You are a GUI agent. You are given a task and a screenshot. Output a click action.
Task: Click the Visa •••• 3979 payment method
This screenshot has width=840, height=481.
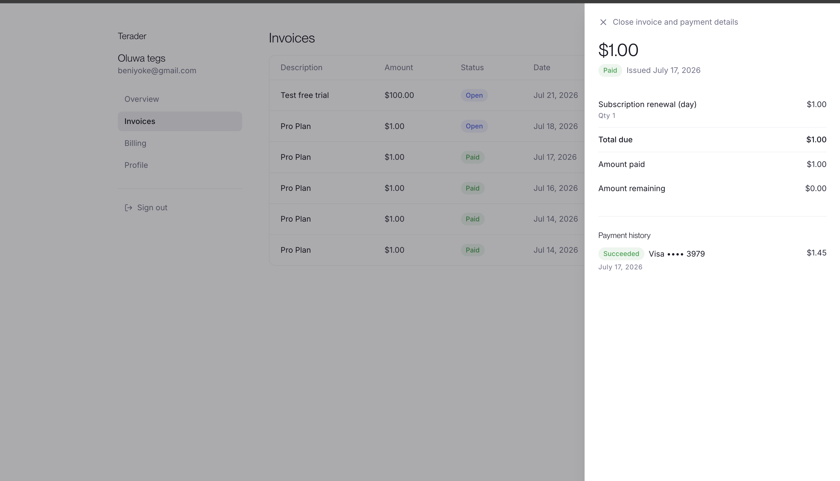(676, 254)
